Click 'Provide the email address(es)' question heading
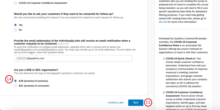220x110 pixels. (72, 42)
